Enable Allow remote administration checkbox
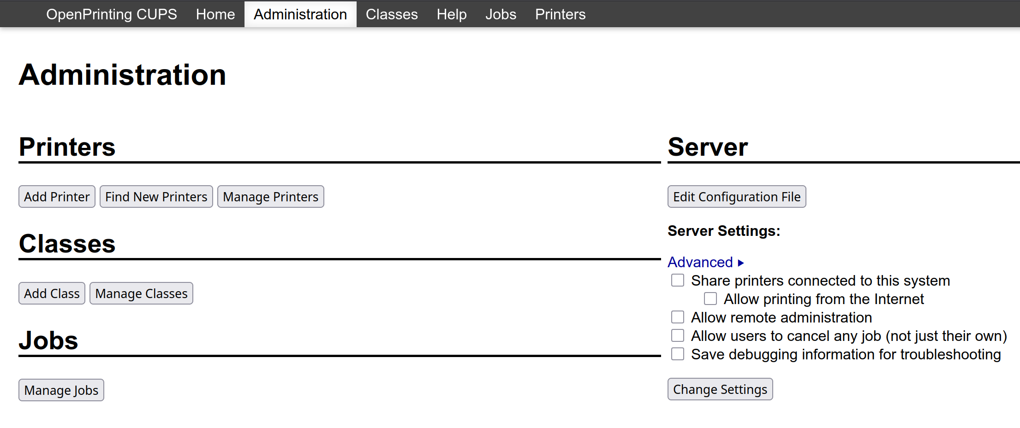The image size is (1020, 428). [x=678, y=317]
